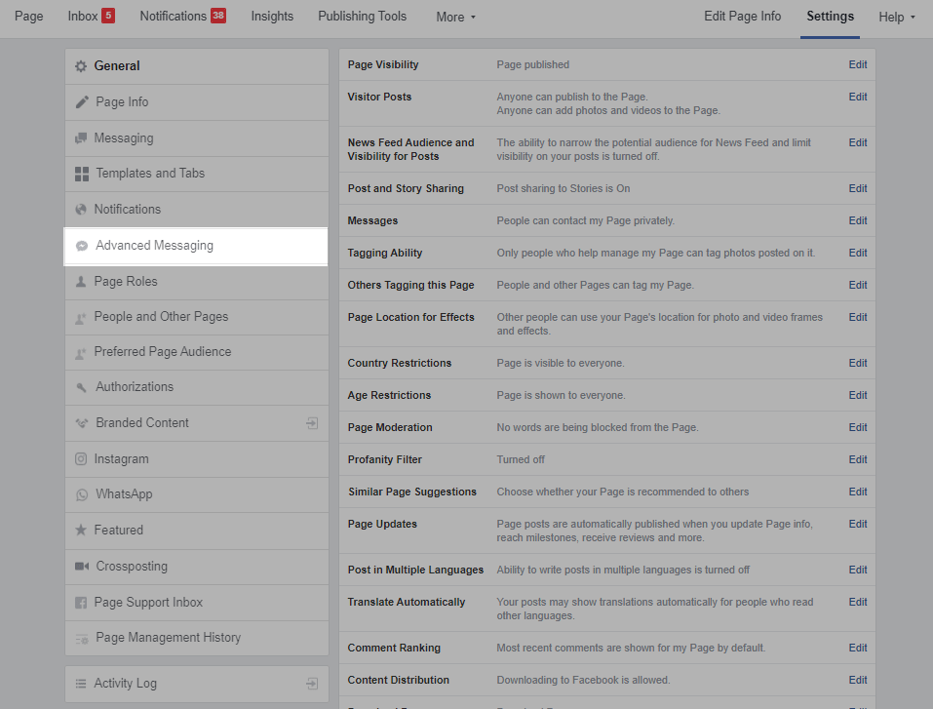Screen dimensions: 933x709
Task: Edit the Comment Ranking setting
Action: pyautogui.click(x=857, y=648)
